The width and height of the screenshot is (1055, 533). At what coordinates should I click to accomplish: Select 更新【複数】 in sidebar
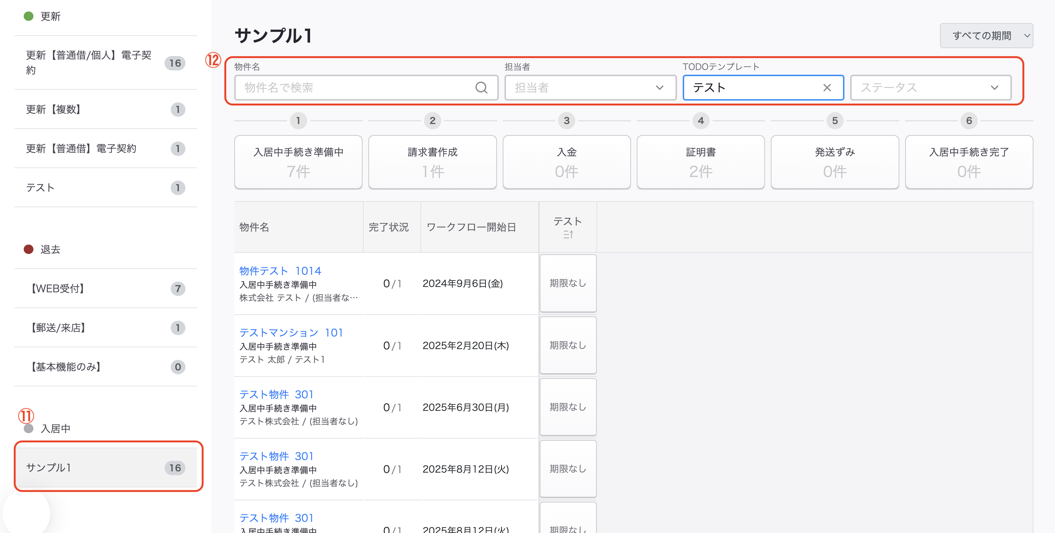(106, 109)
